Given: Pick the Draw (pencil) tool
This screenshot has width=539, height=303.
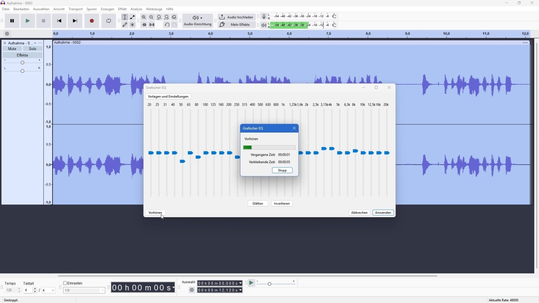Looking at the screenshot, I should (125, 25).
